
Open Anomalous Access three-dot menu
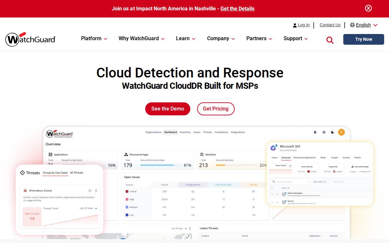tap(96, 191)
